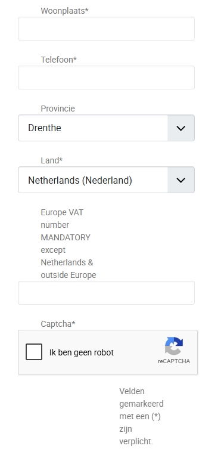Click the Land dropdown chevron arrow
Image resolution: width=221 pixels, height=455 pixels.
181,180
